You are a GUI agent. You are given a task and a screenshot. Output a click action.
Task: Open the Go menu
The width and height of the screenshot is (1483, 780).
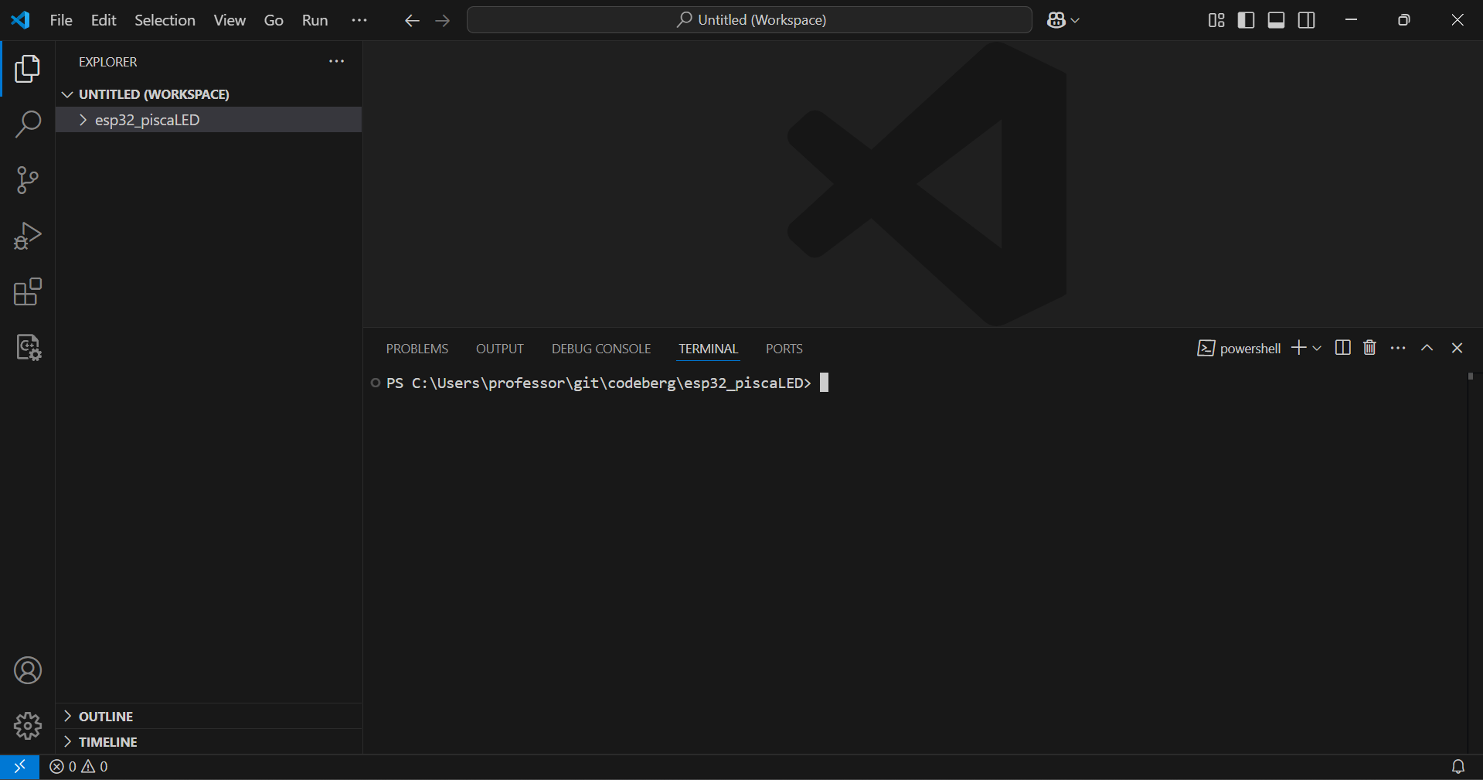click(274, 20)
